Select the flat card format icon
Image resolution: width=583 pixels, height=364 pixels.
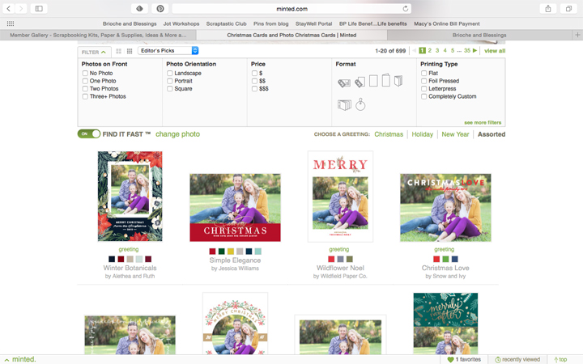[x=373, y=81]
